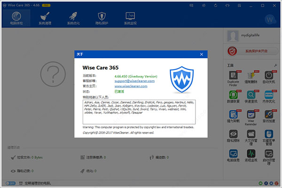Launch the 游戏加速 game booster tool

[269, 116]
